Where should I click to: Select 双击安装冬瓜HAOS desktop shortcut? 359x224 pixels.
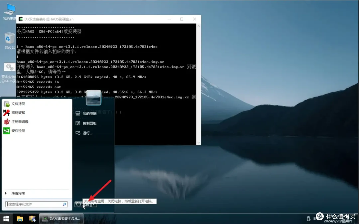click(x=9, y=73)
